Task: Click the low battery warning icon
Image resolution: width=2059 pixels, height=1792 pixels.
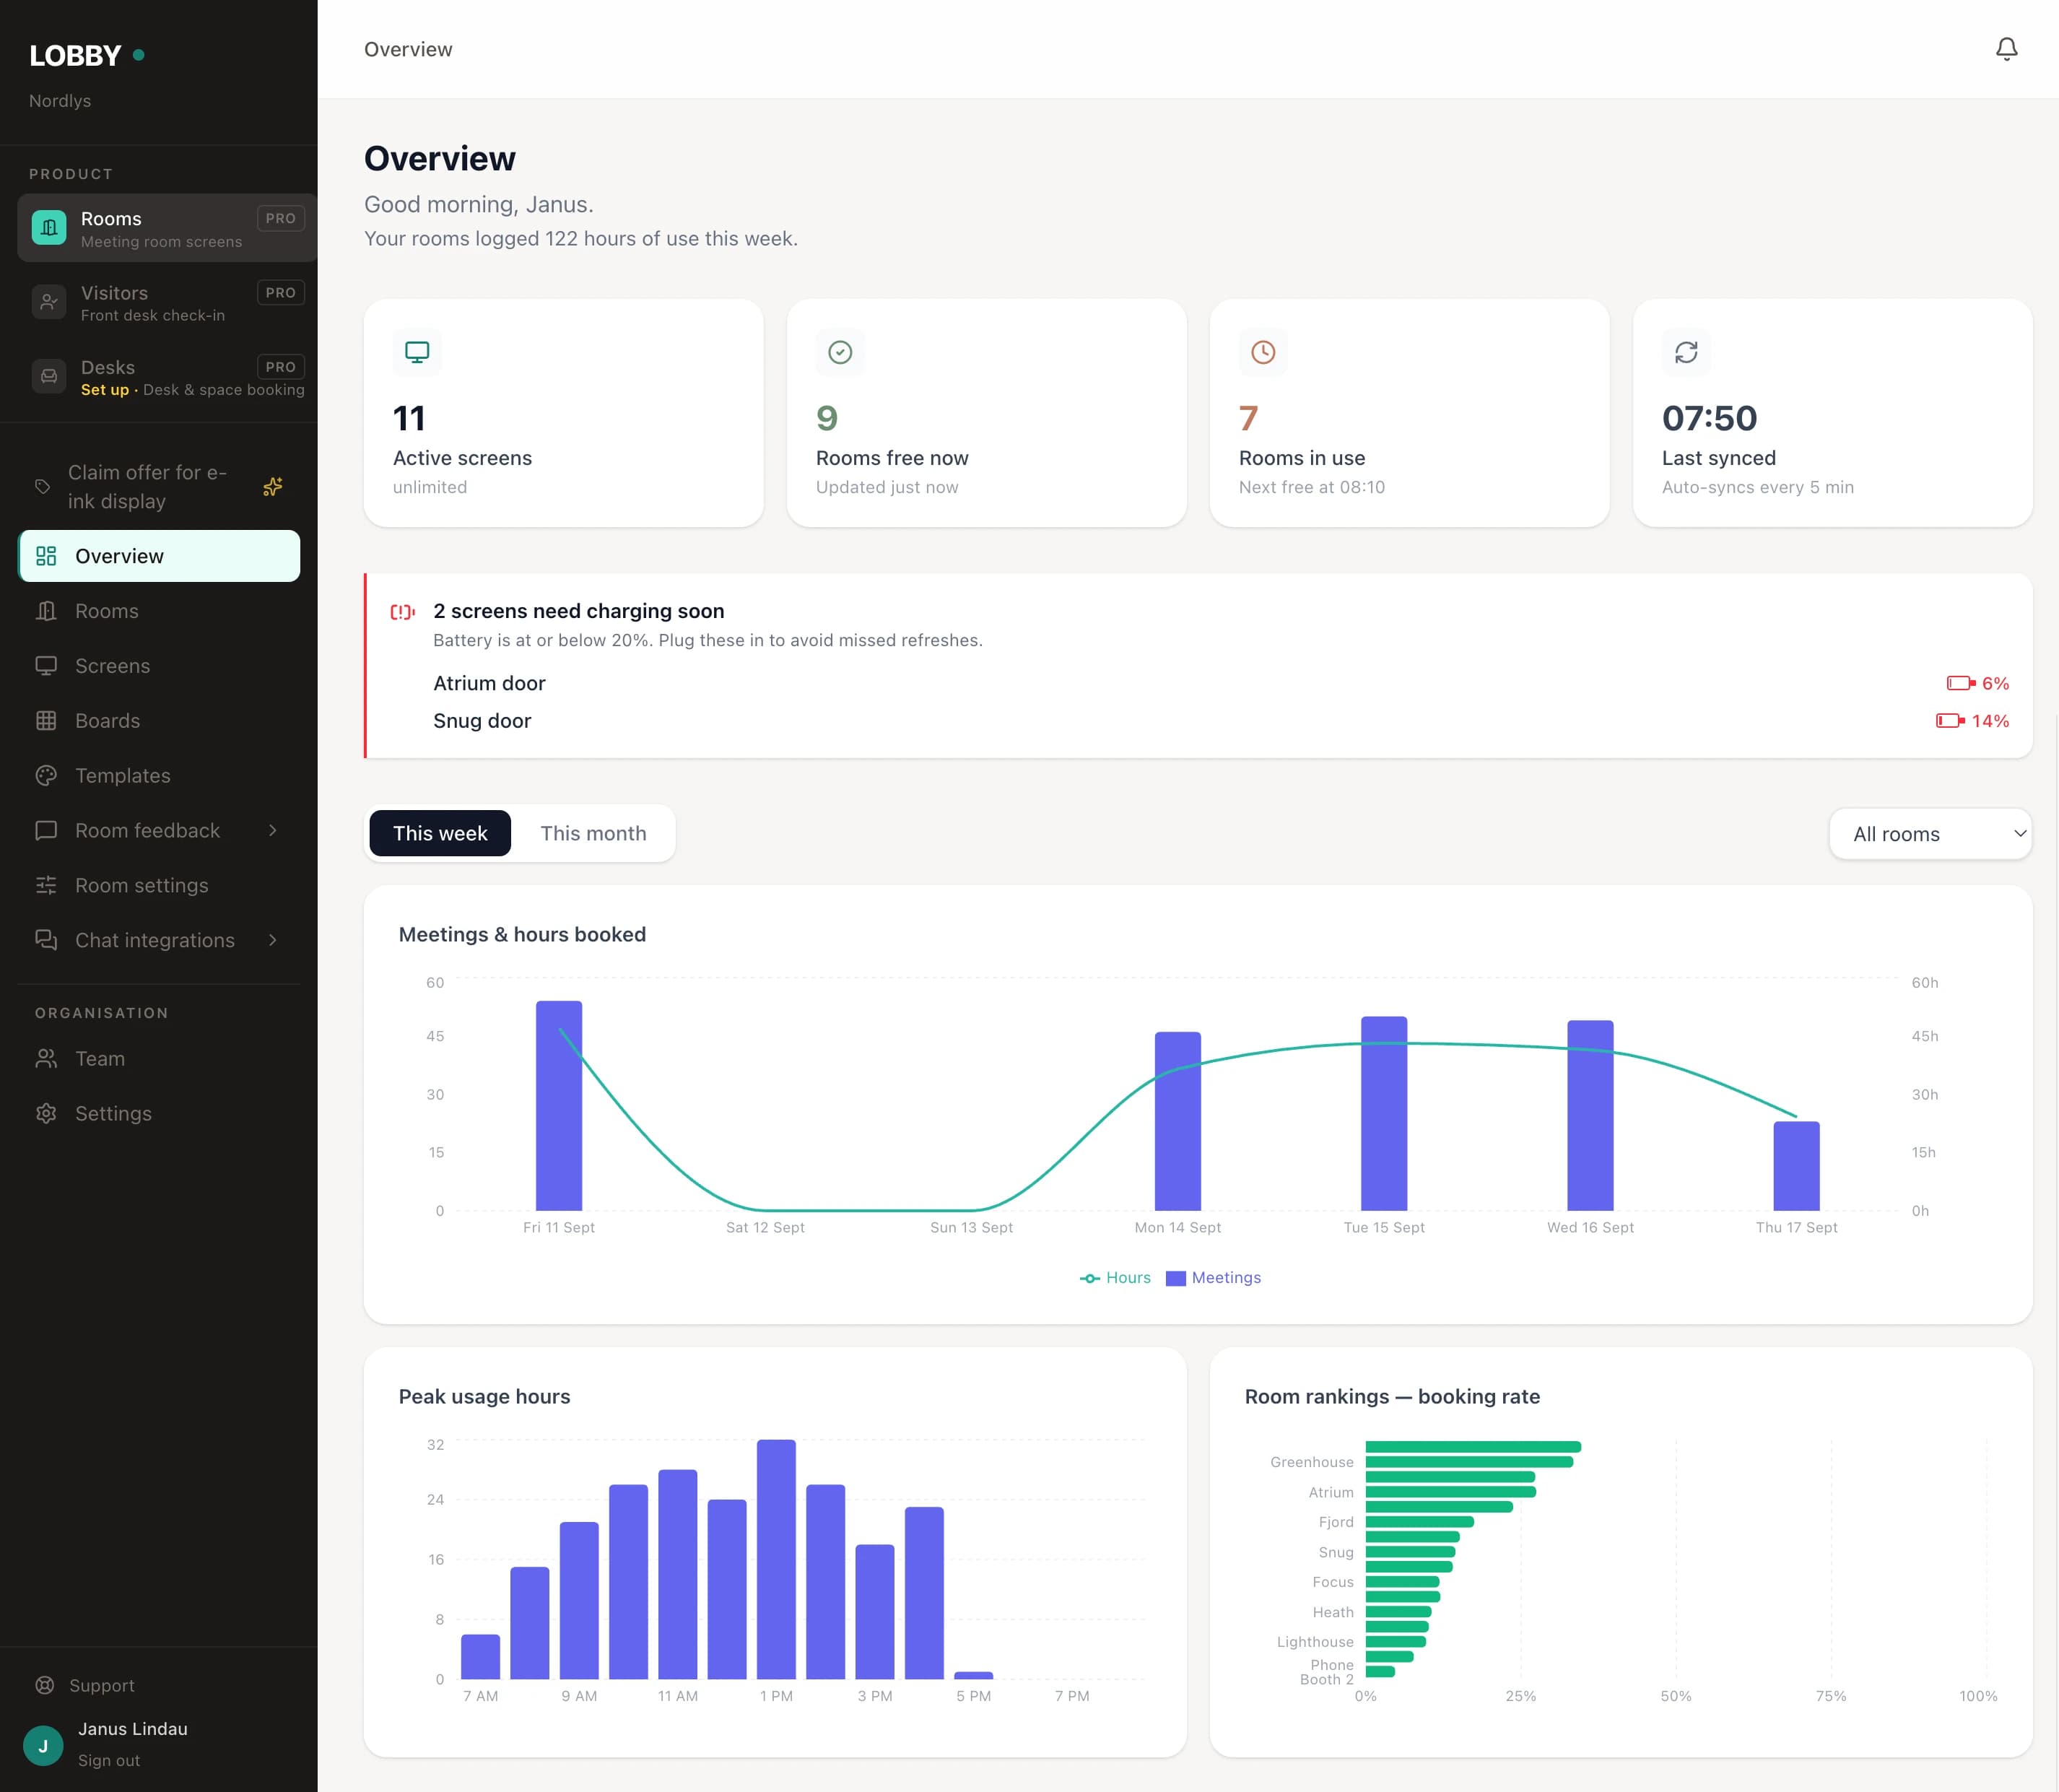Action: [402, 612]
